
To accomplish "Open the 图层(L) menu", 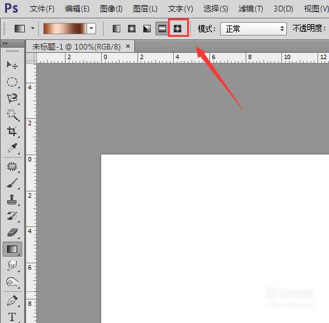I will coord(145,9).
